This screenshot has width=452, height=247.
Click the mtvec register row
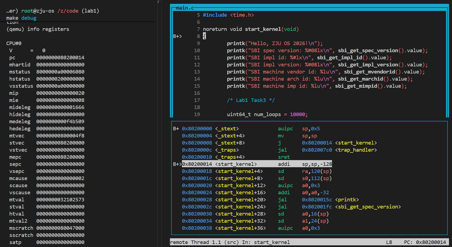point(47,136)
